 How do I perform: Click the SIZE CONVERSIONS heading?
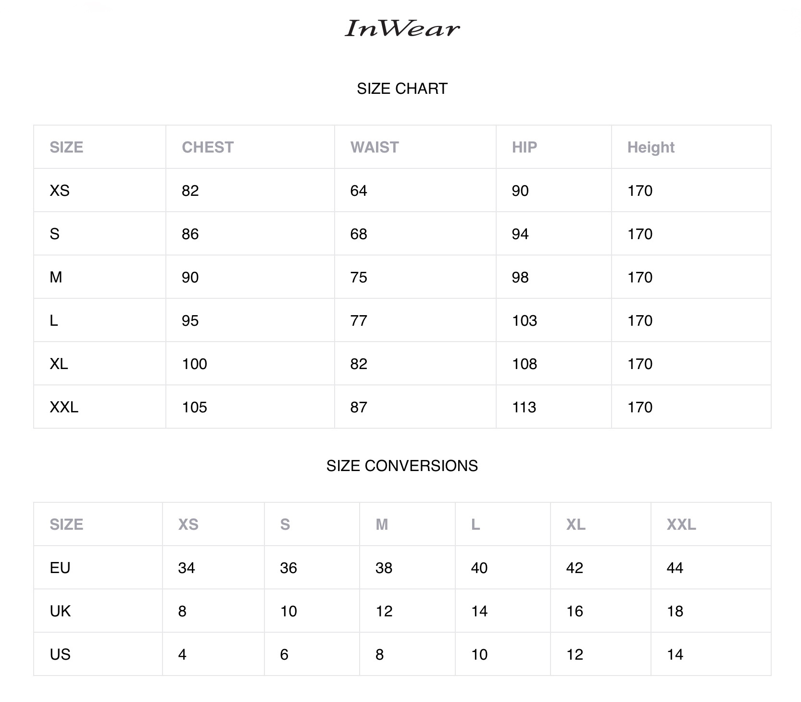402,466
